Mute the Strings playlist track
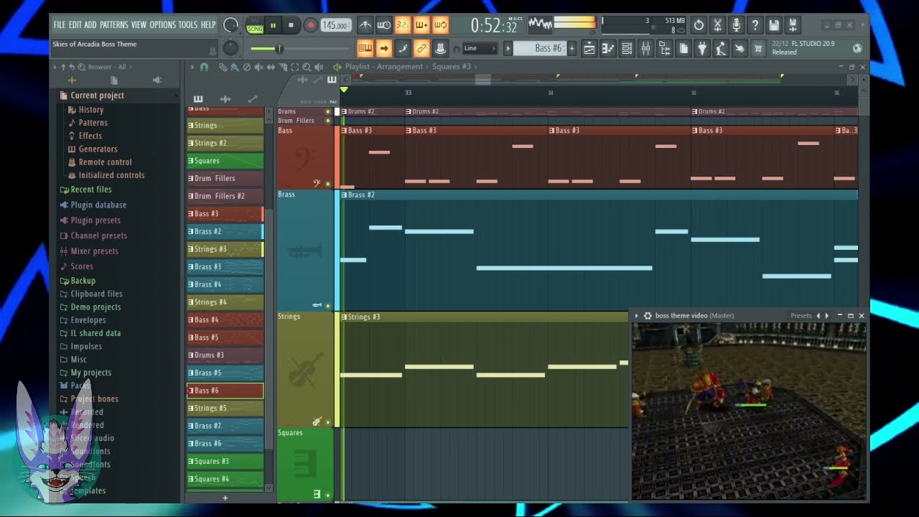919x517 pixels. coord(328,422)
